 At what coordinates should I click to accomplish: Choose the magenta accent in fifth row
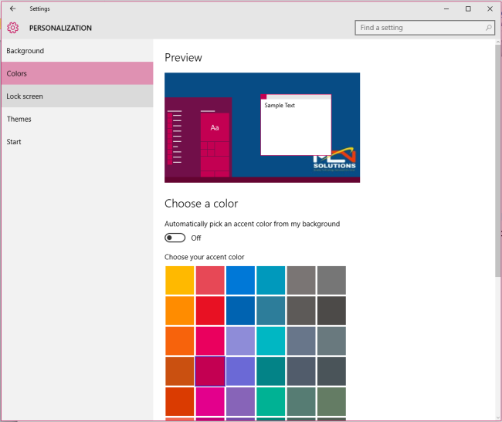point(210,401)
